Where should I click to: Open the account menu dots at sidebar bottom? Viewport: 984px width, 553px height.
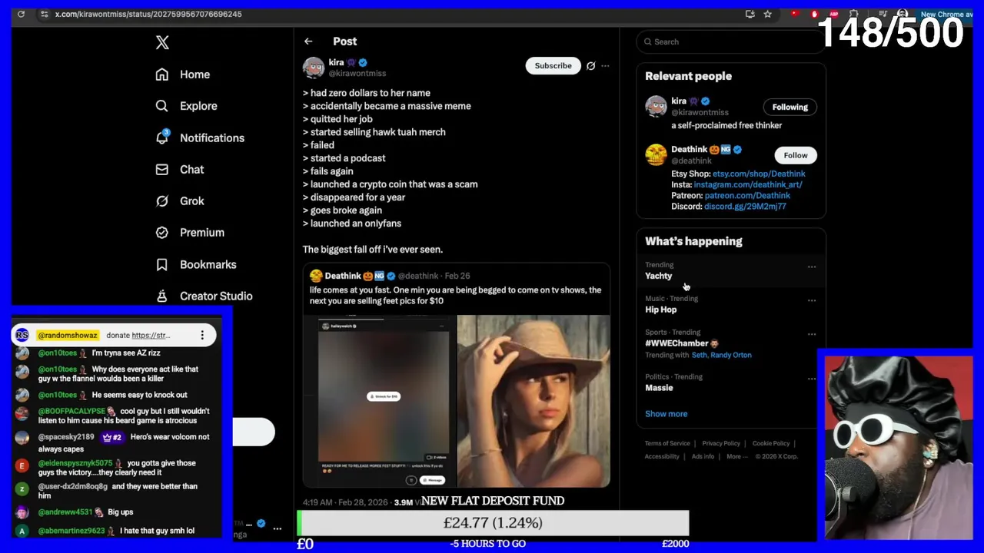pos(278,529)
